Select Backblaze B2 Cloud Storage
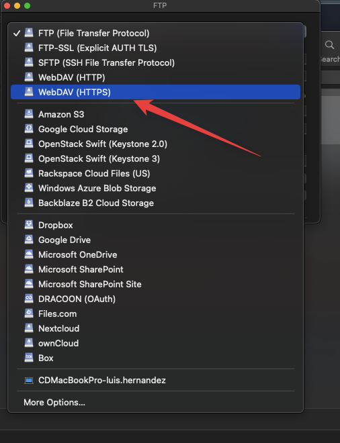Viewport: 340px width, 443px height. click(x=155, y=203)
